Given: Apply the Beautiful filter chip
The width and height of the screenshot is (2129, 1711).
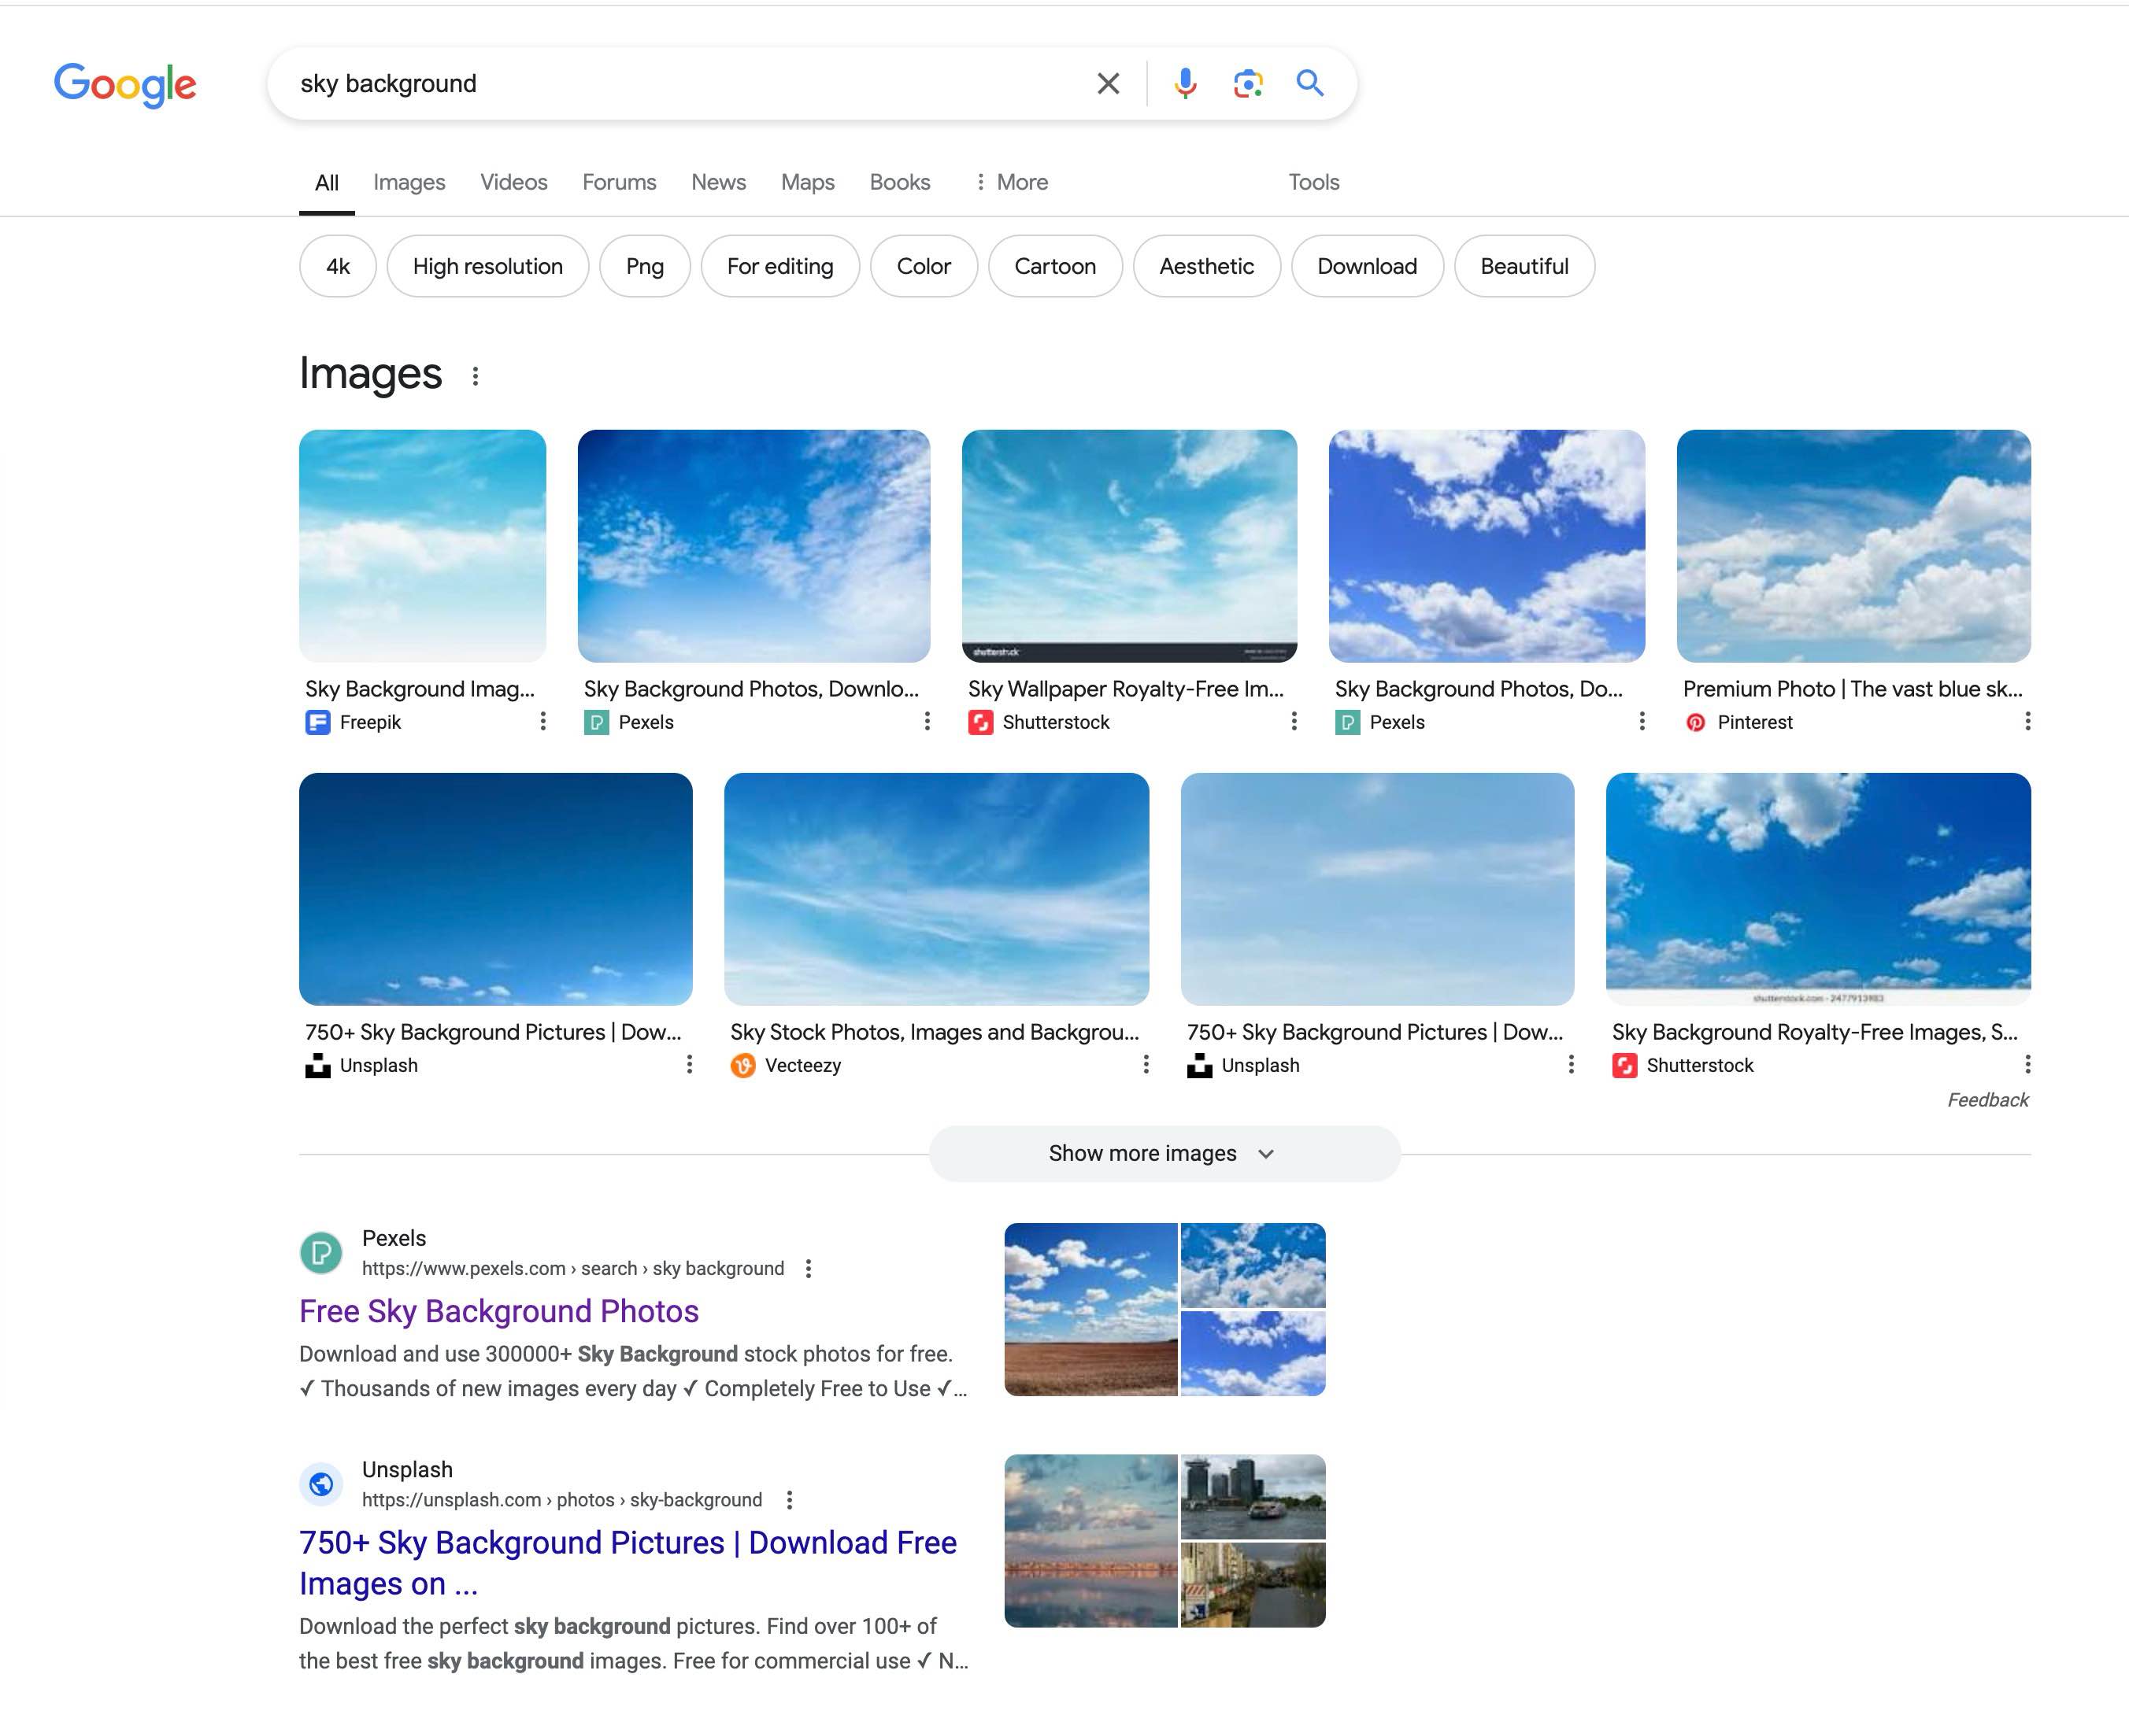Looking at the screenshot, I should (1524, 267).
